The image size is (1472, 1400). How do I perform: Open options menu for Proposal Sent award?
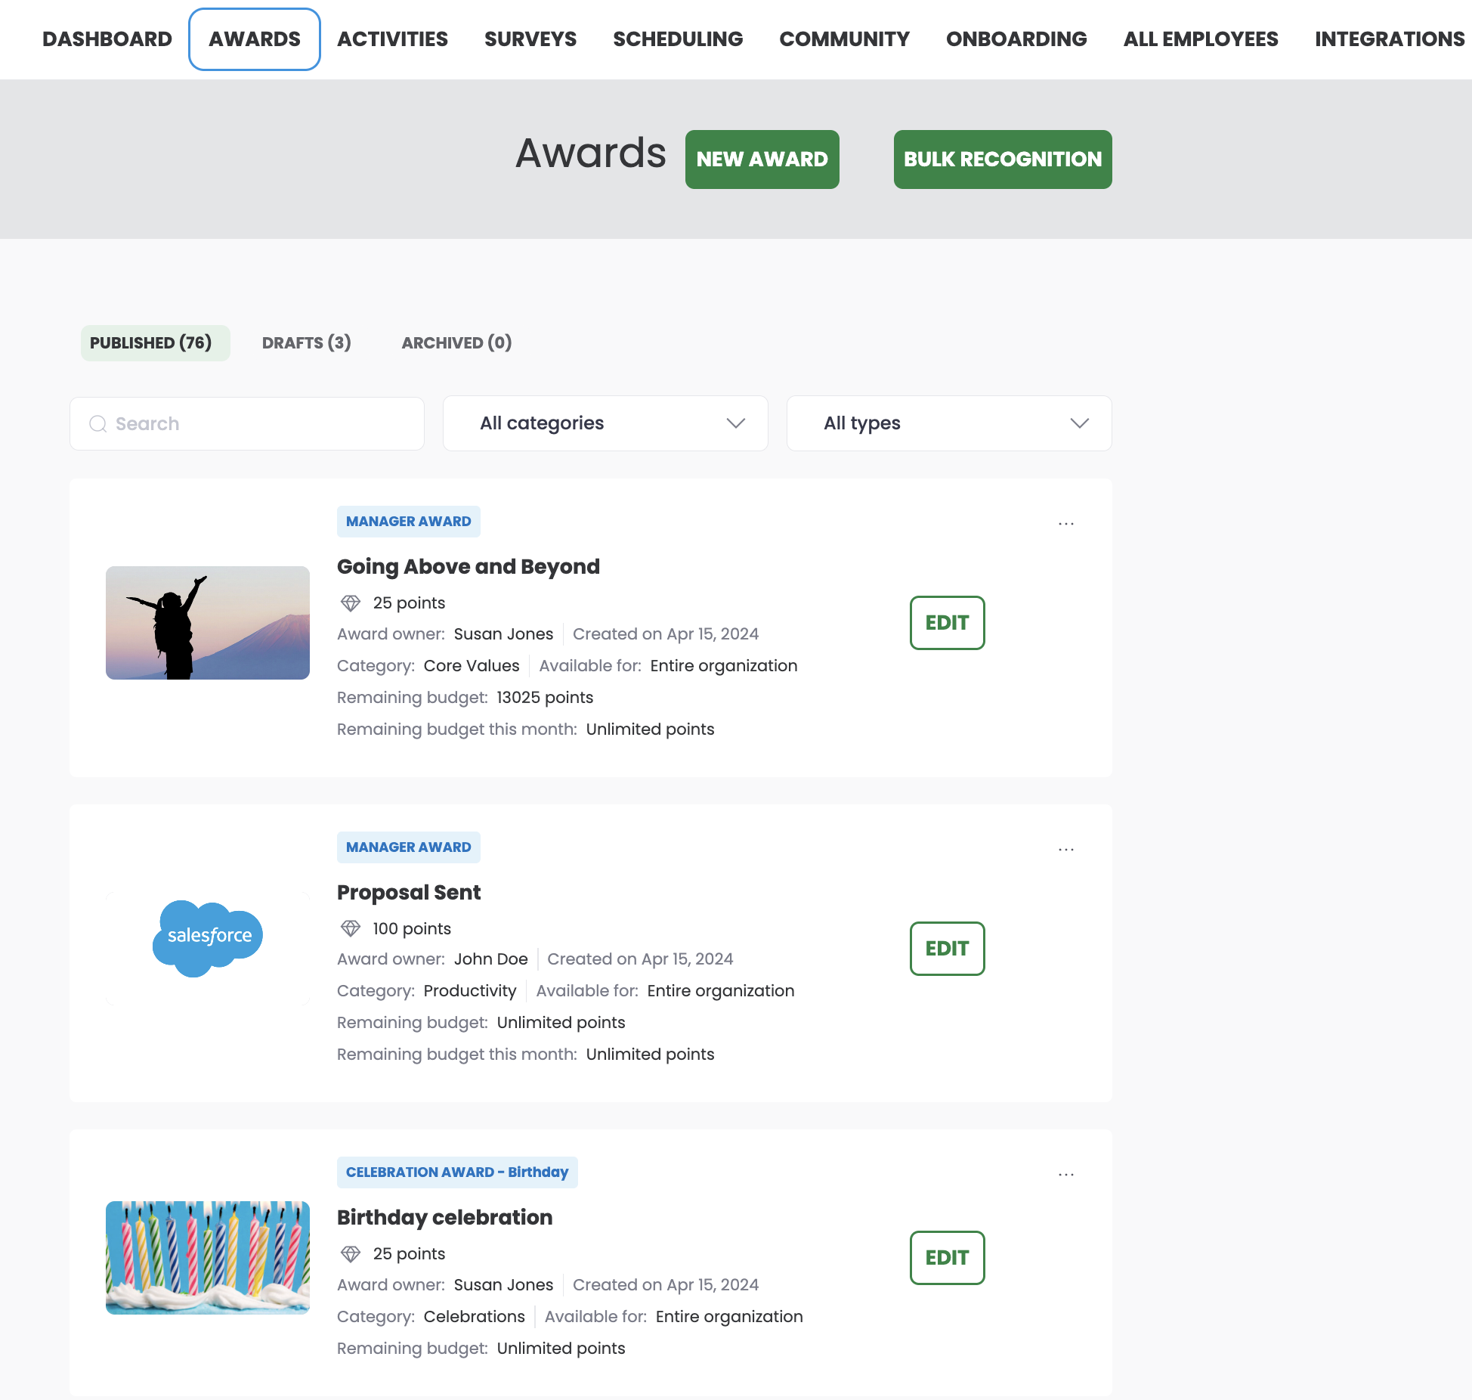point(1066,850)
